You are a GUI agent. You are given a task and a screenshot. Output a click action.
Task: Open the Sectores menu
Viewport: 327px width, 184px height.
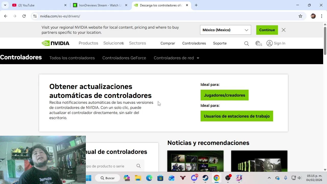click(137, 43)
